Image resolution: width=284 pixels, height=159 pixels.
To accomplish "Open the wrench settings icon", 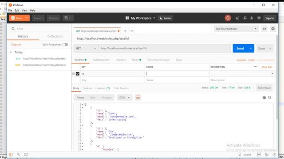I will [x=245, y=18].
